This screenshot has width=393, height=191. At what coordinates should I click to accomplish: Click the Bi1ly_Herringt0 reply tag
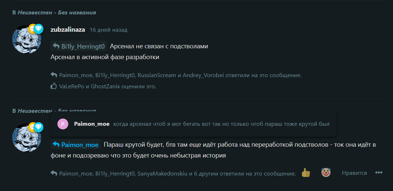coord(79,46)
